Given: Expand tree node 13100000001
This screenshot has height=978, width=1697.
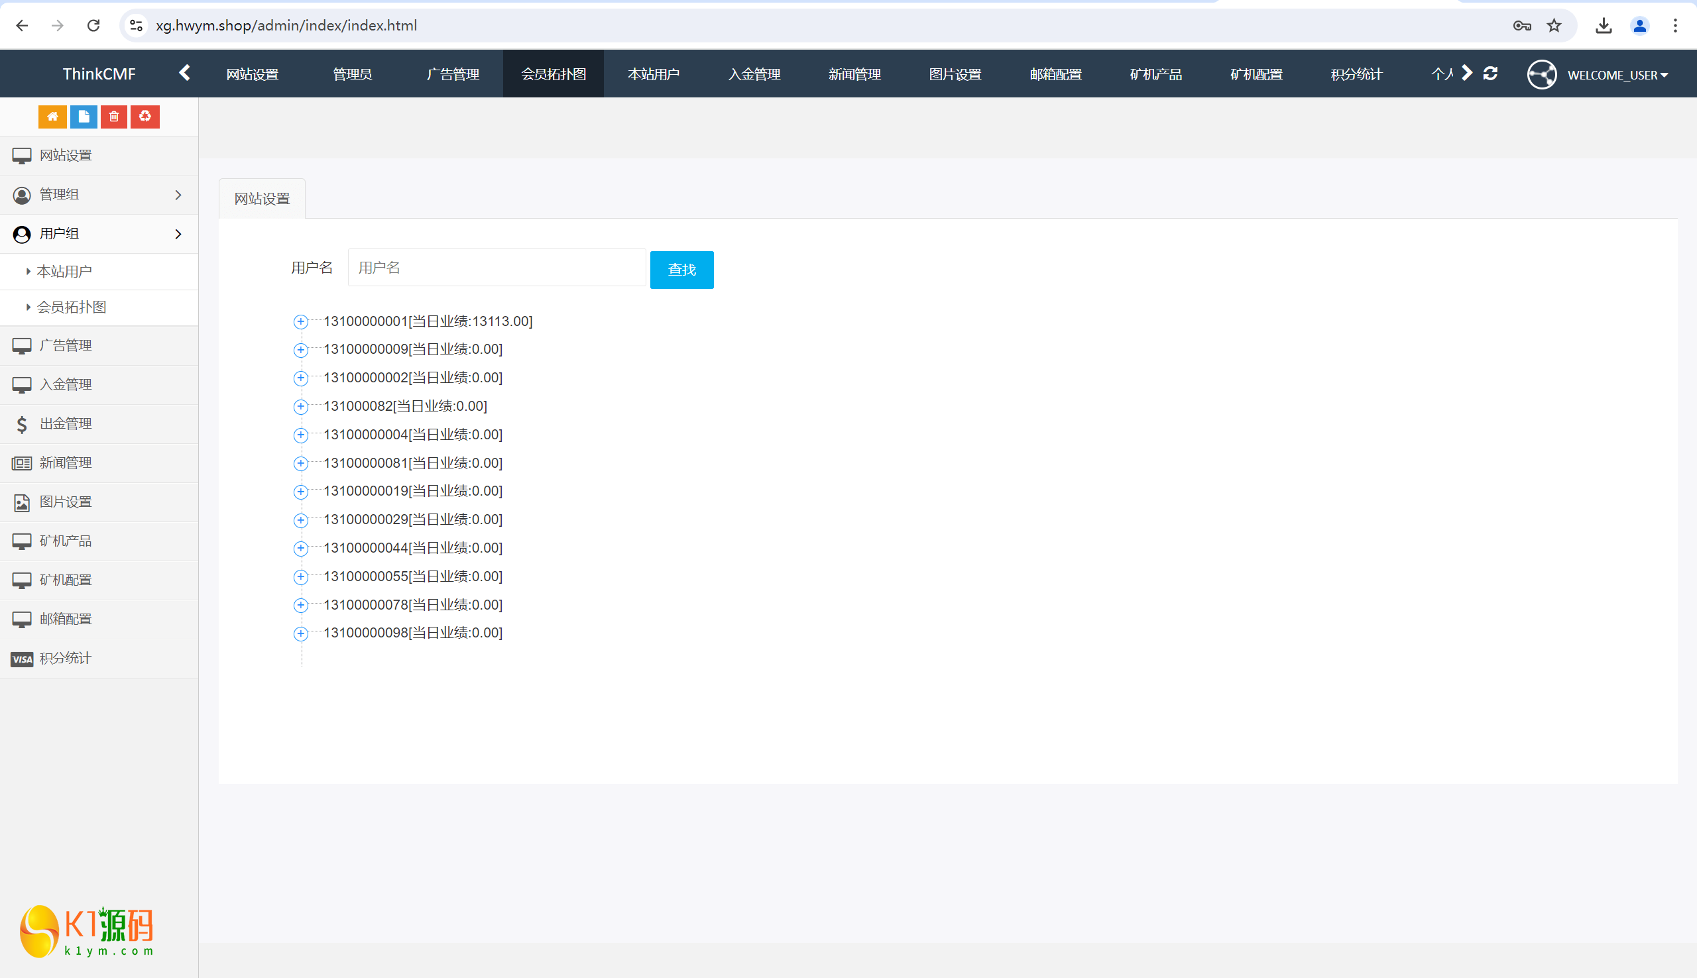Looking at the screenshot, I should (x=300, y=322).
